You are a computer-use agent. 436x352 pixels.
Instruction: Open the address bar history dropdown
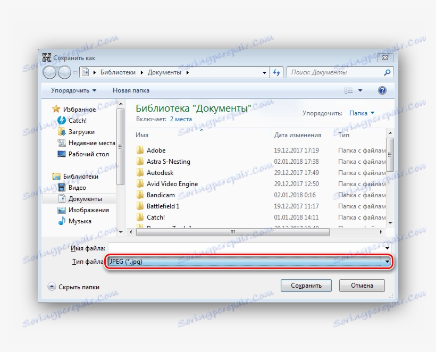[x=264, y=72]
